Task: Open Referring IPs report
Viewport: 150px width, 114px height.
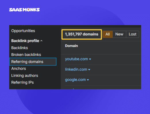Action: [22, 82]
